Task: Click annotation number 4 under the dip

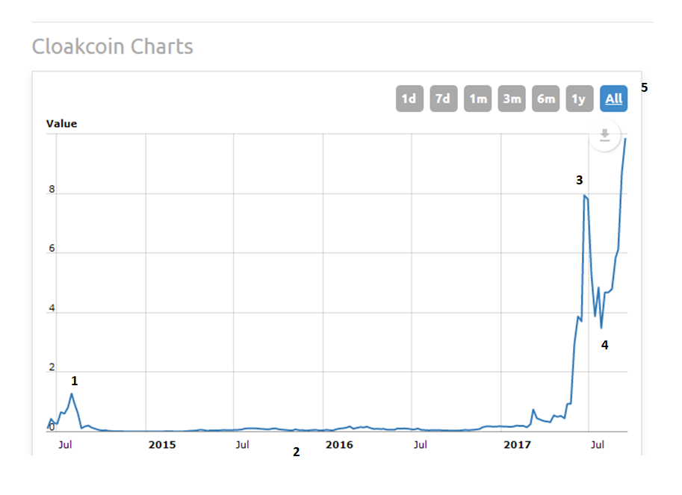Action: (x=605, y=346)
